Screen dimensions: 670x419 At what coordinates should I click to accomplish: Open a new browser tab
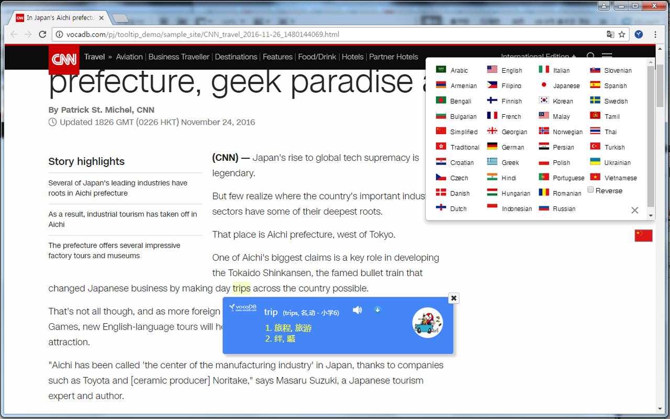tap(120, 18)
